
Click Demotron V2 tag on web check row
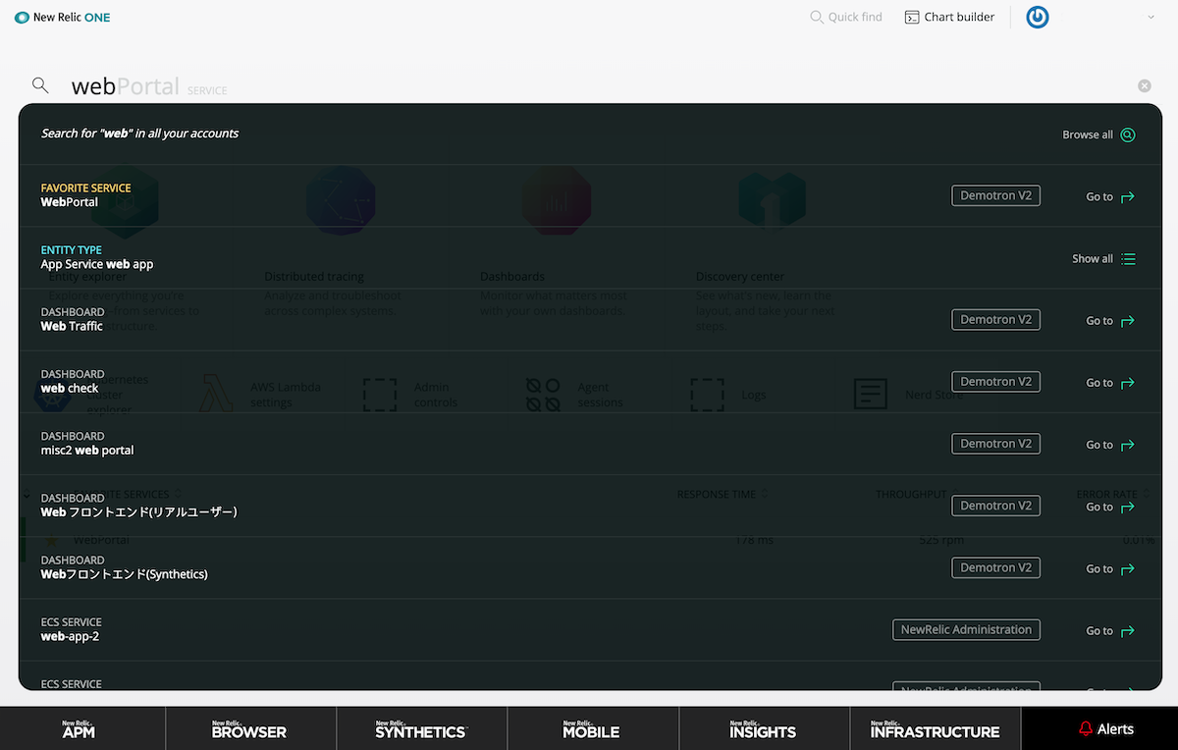pyautogui.click(x=995, y=381)
